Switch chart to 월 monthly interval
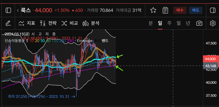219x107 pixels. [x=179, y=23]
